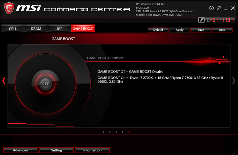Click the shrink-to-gadget arrow icon

pos(218,8)
